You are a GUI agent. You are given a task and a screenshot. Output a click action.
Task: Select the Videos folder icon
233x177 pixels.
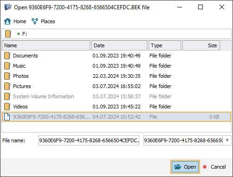tap(7, 107)
